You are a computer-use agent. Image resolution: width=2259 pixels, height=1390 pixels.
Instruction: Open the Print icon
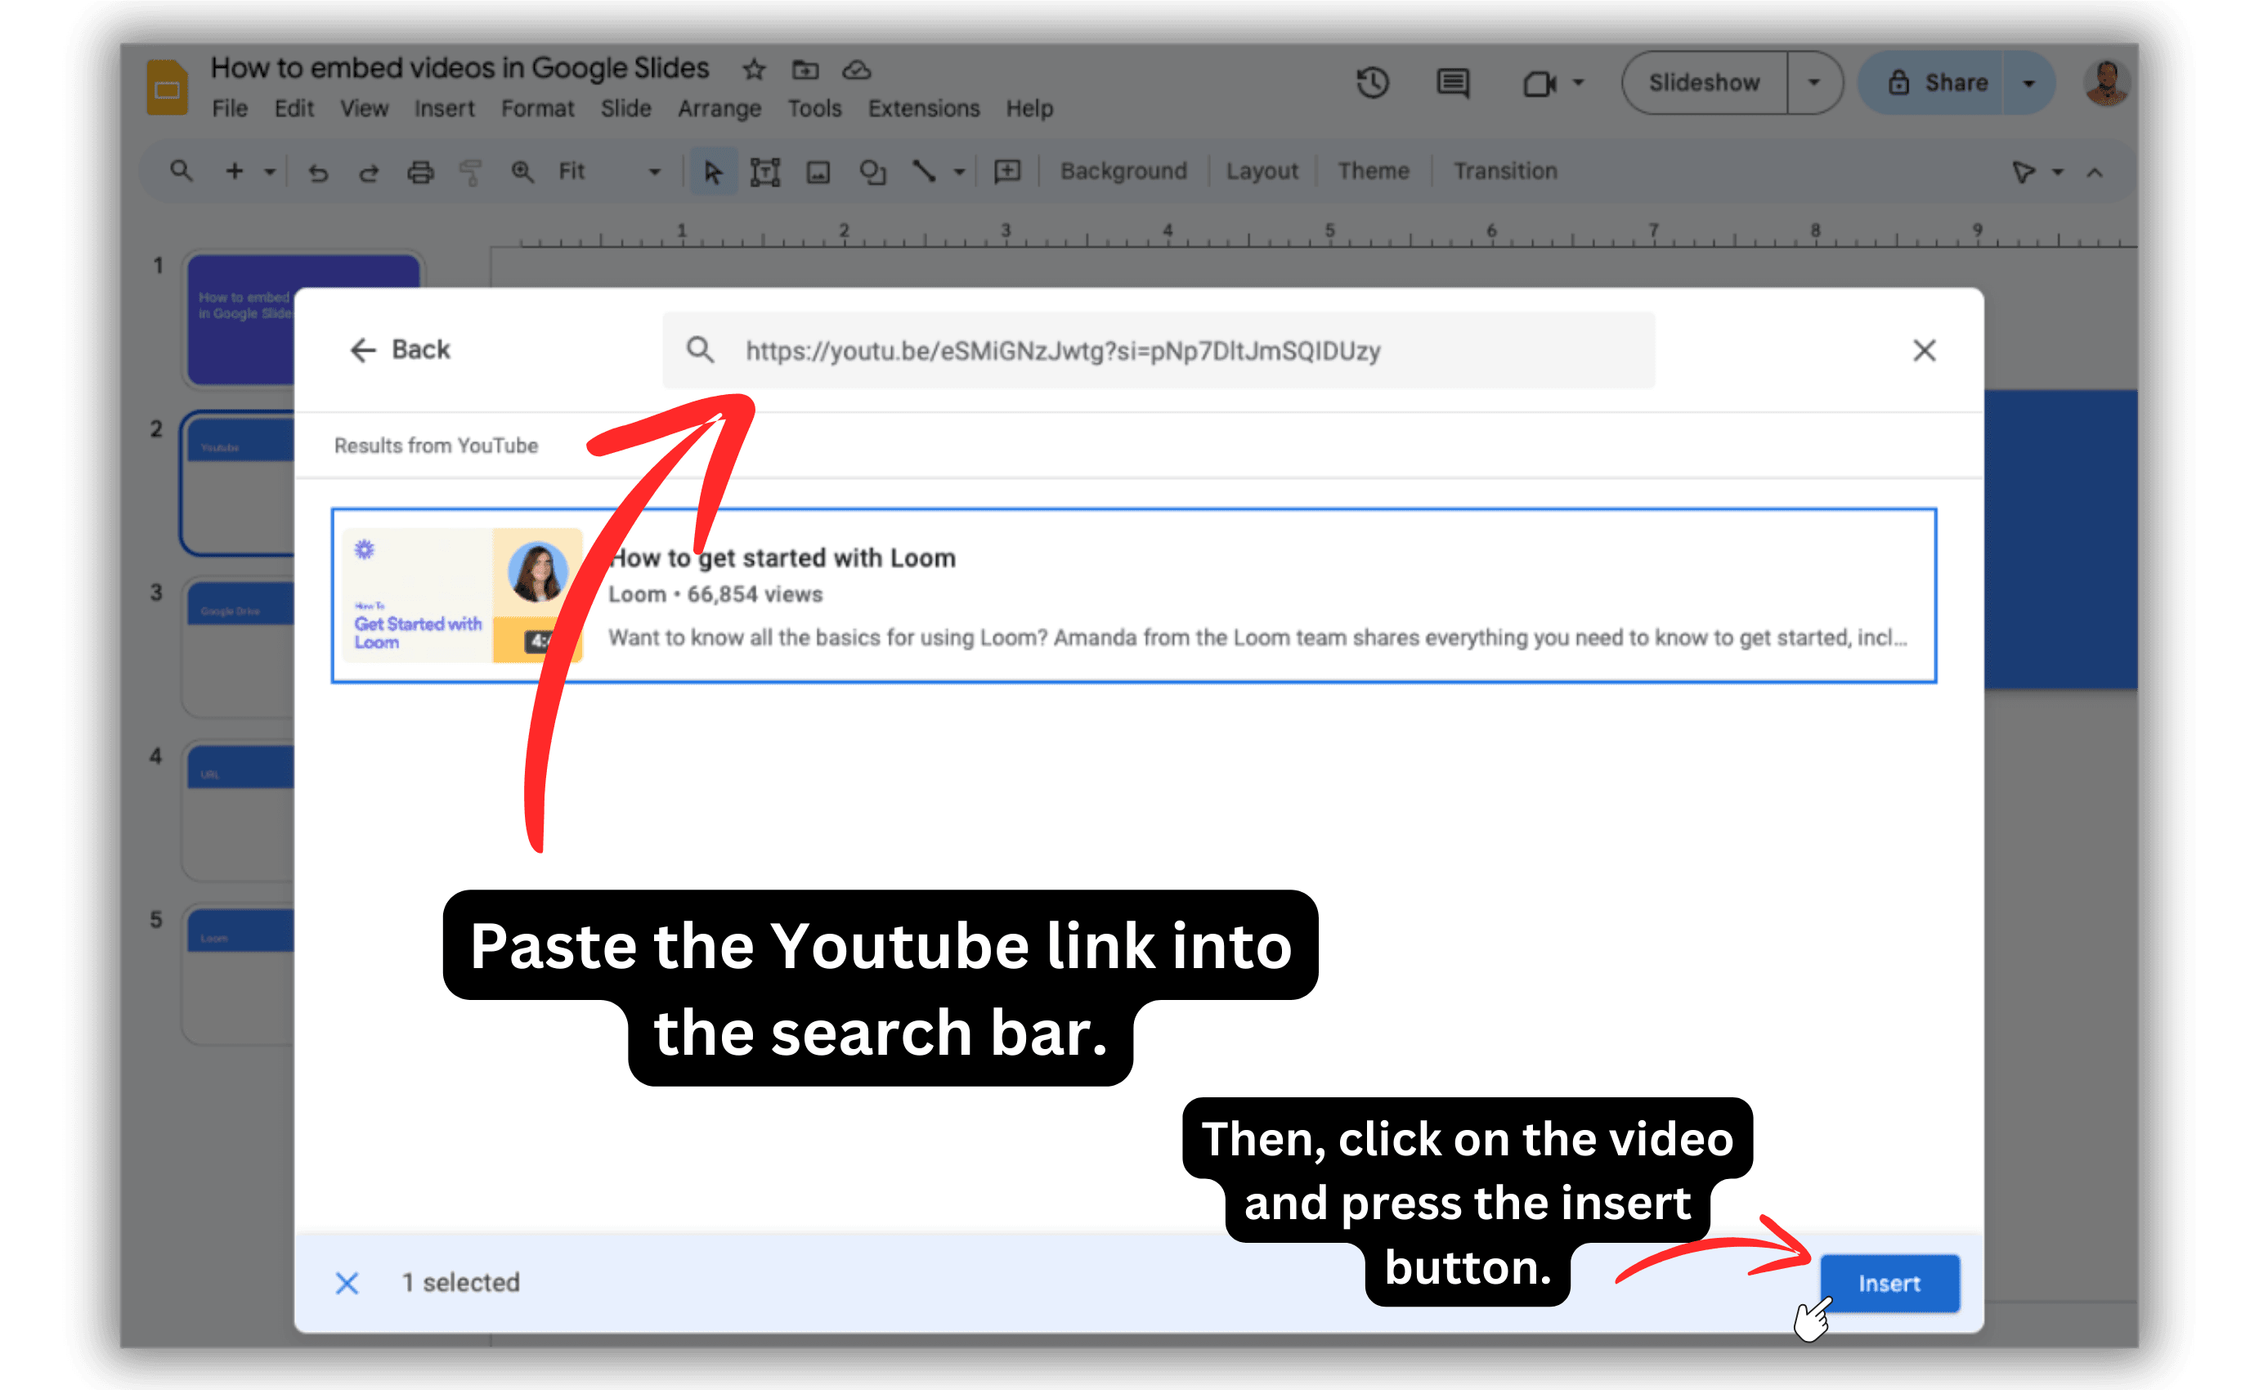pyautogui.click(x=420, y=171)
